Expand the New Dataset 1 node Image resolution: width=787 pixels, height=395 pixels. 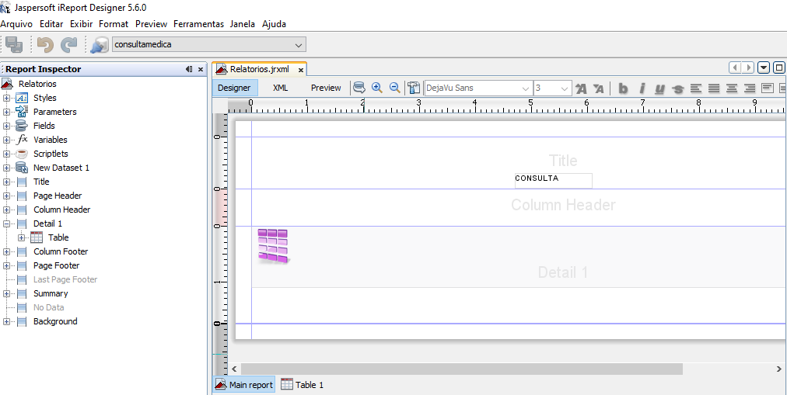(x=6, y=168)
